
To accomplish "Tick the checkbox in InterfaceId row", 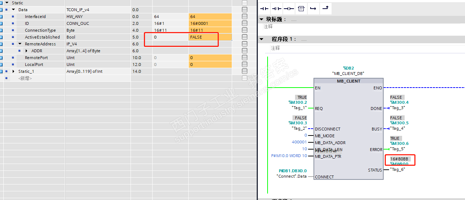I will 244,17.
